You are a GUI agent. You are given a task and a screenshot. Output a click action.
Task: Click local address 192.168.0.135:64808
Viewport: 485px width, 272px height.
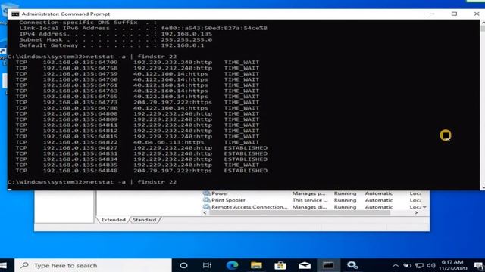click(80, 113)
